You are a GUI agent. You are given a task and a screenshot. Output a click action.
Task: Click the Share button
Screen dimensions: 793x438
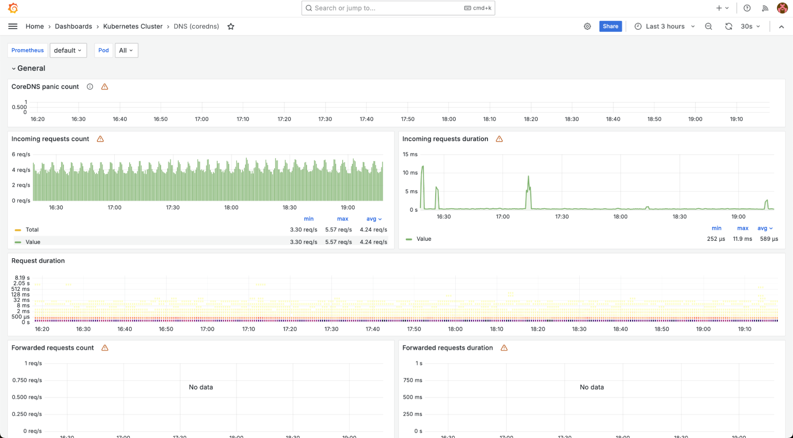click(610, 27)
